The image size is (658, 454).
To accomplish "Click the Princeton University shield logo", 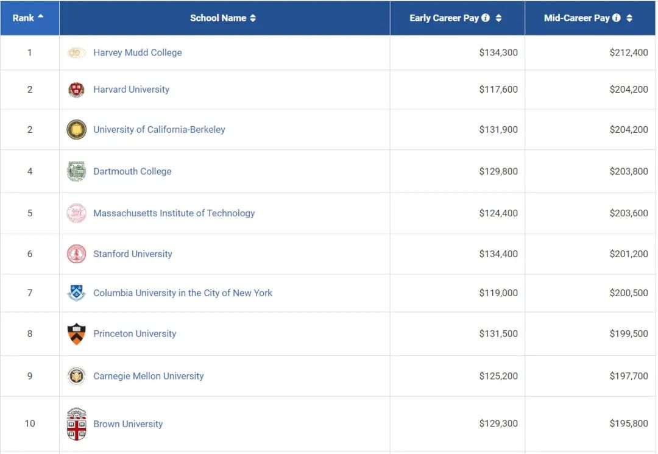I will click(76, 334).
